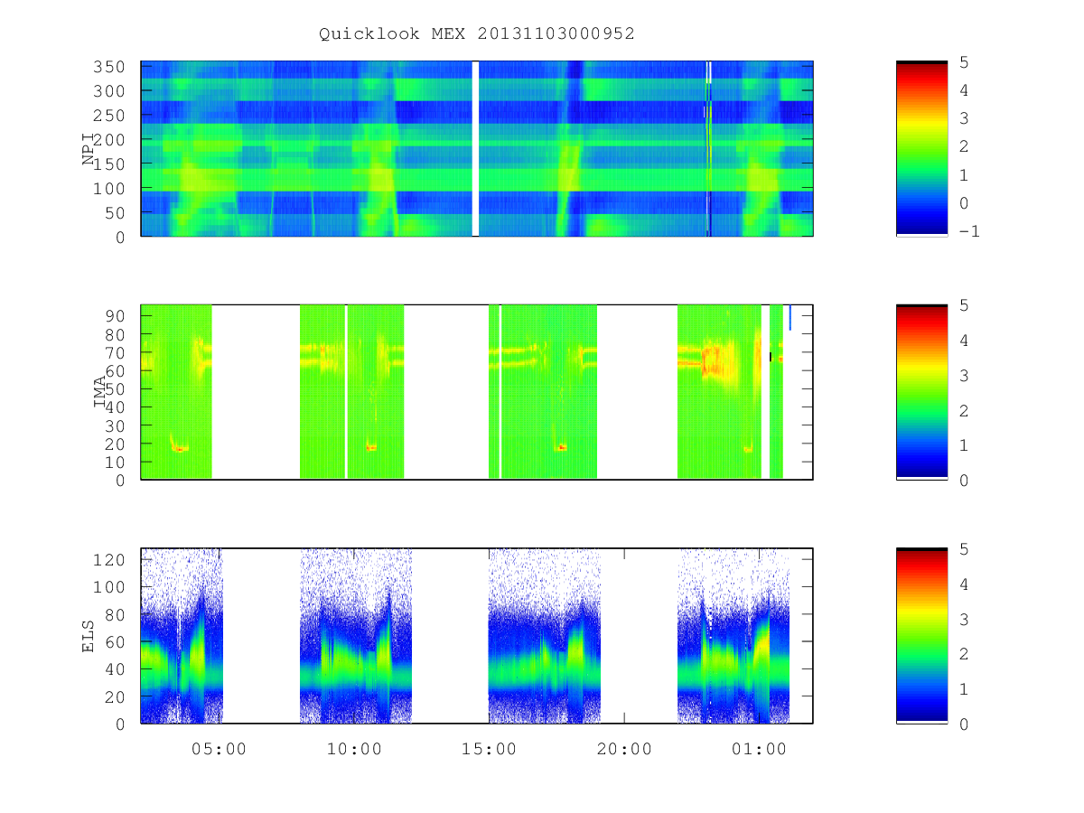
Task: Click the ELS axis label
Action: pyautogui.click(x=89, y=636)
